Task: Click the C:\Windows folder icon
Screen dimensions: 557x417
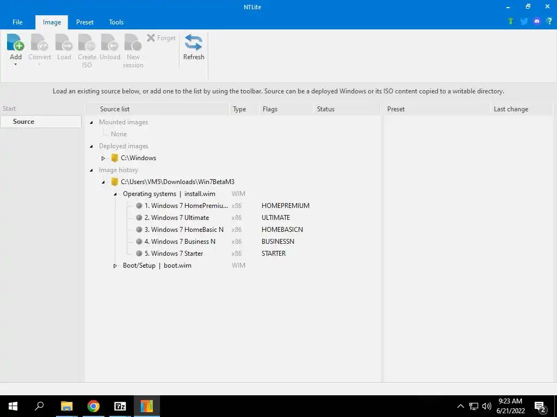Action: pos(114,158)
